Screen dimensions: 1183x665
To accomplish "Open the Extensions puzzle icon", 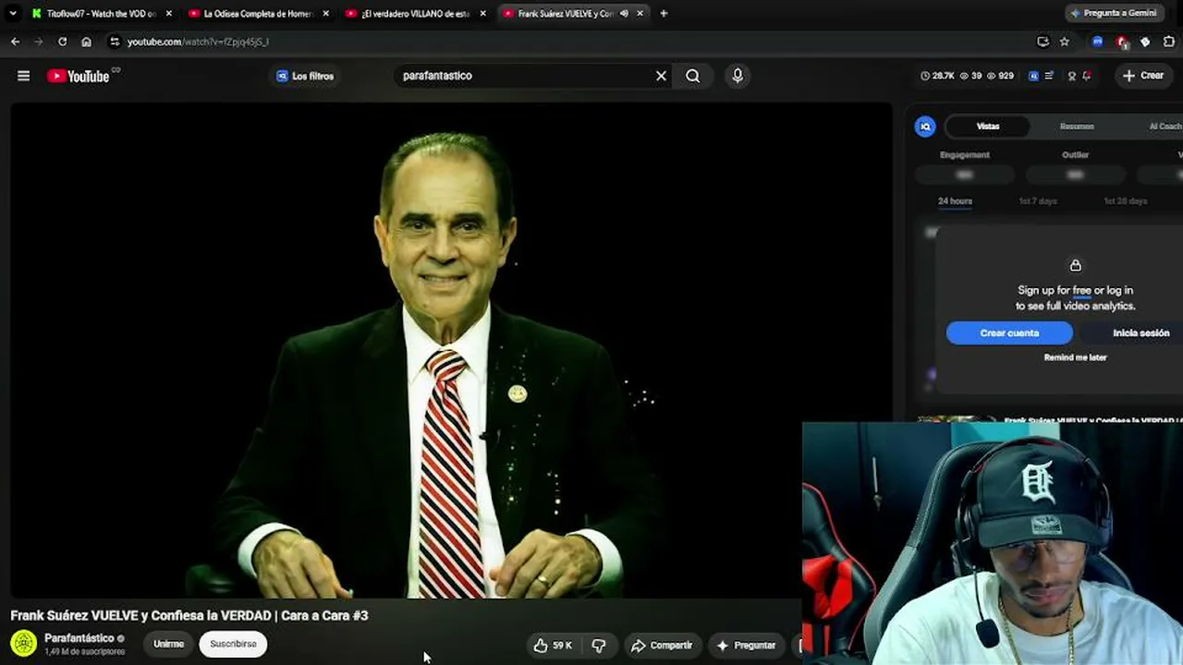I will coord(1169,42).
